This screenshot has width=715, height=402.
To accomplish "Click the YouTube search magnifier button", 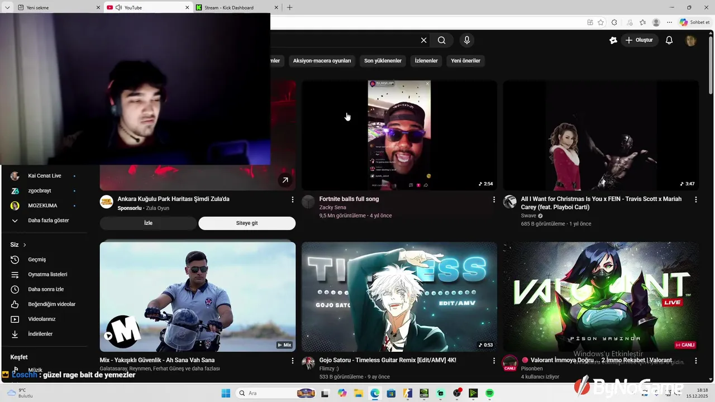I will click(x=442, y=40).
